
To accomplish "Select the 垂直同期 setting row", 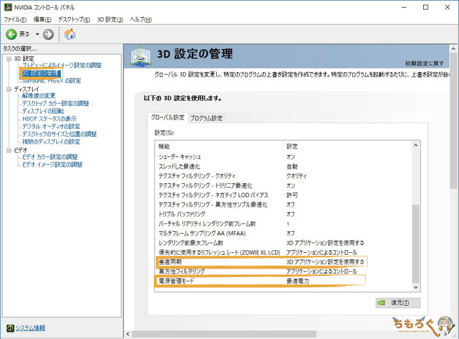I will click(283, 262).
